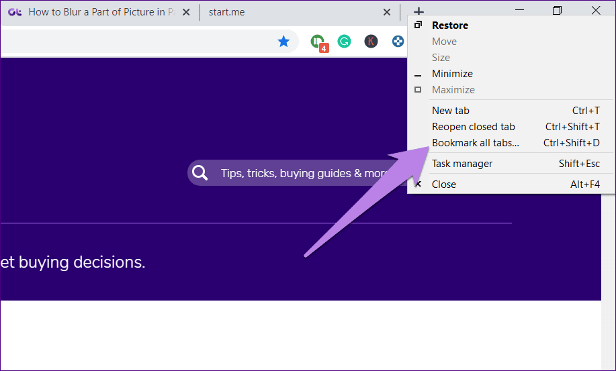The image size is (616, 371).
Task: Click New tab menu entry
Action: (x=451, y=111)
